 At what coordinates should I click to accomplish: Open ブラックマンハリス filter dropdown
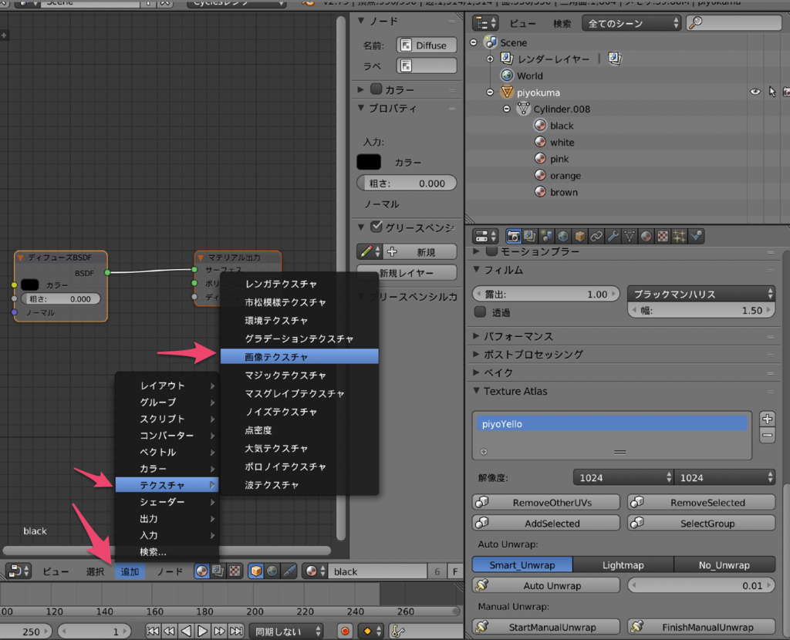point(701,294)
